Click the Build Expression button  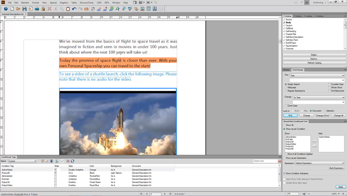(x=336, y=168)
